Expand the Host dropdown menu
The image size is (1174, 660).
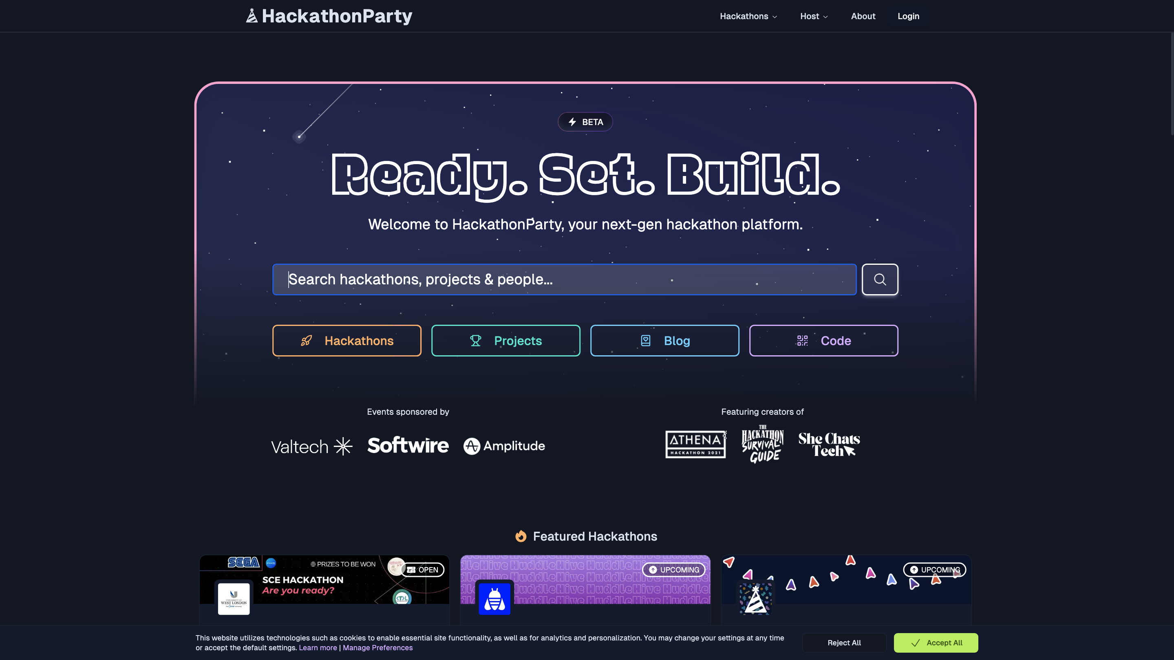click(814, 16)
